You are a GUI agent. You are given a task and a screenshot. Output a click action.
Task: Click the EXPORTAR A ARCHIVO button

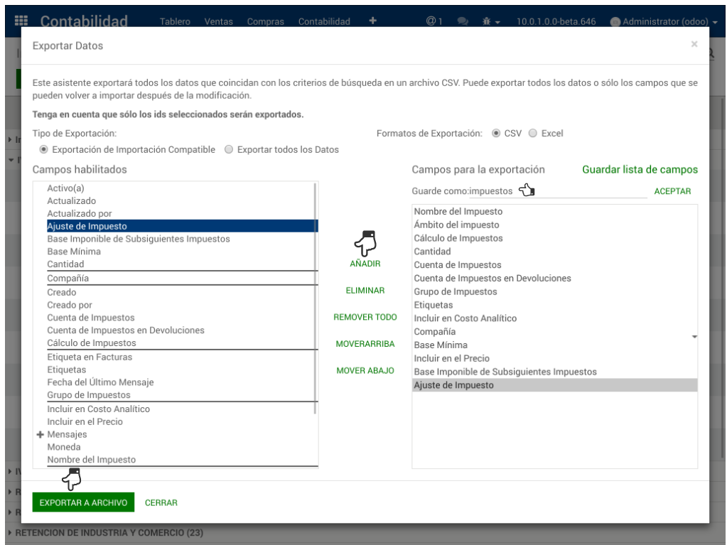point(83,502)
